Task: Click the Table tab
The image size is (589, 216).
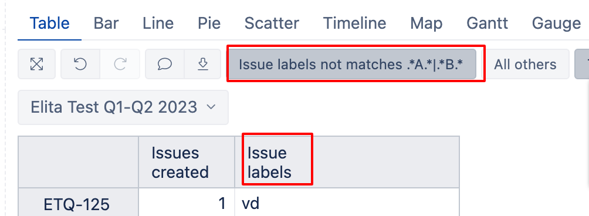Action: click(x=50, y=23)
